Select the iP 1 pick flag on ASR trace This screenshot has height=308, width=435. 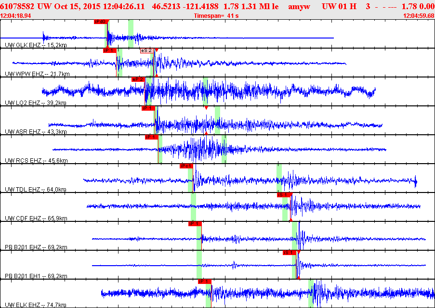pyautogui.click(x=148, y=108)
